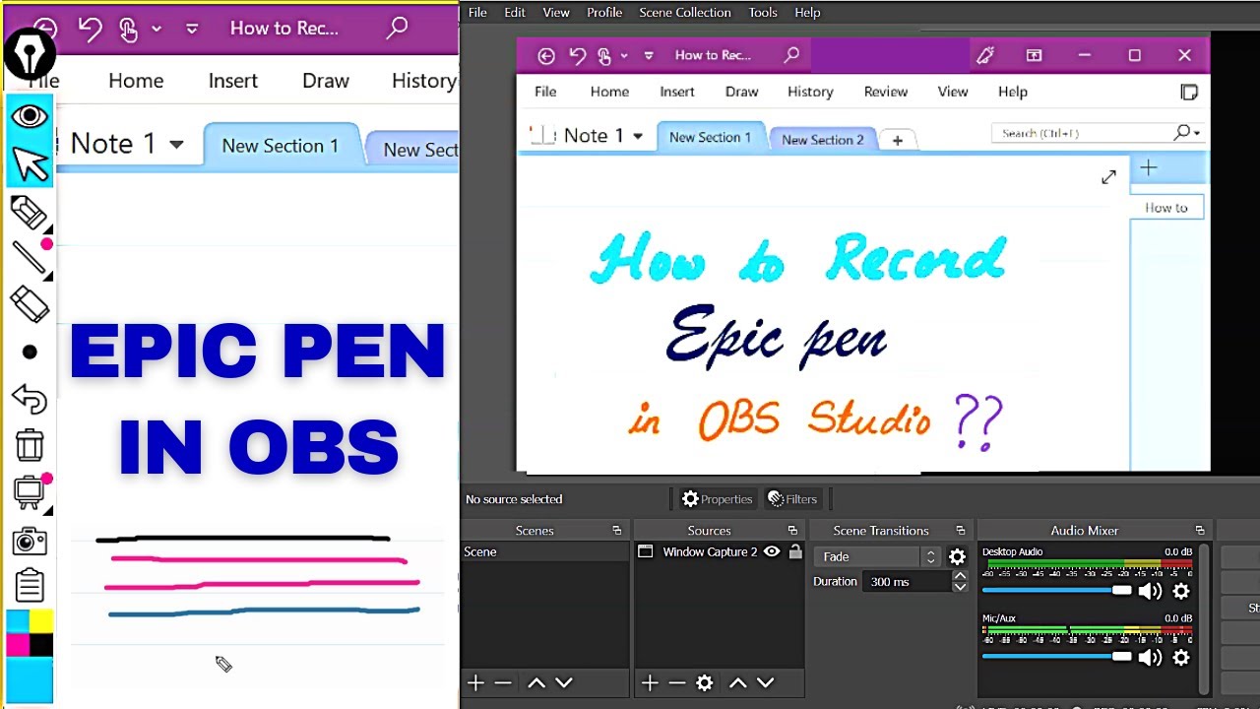
Task: Open transition settings gear next to Fade
Action: point(957,557)
